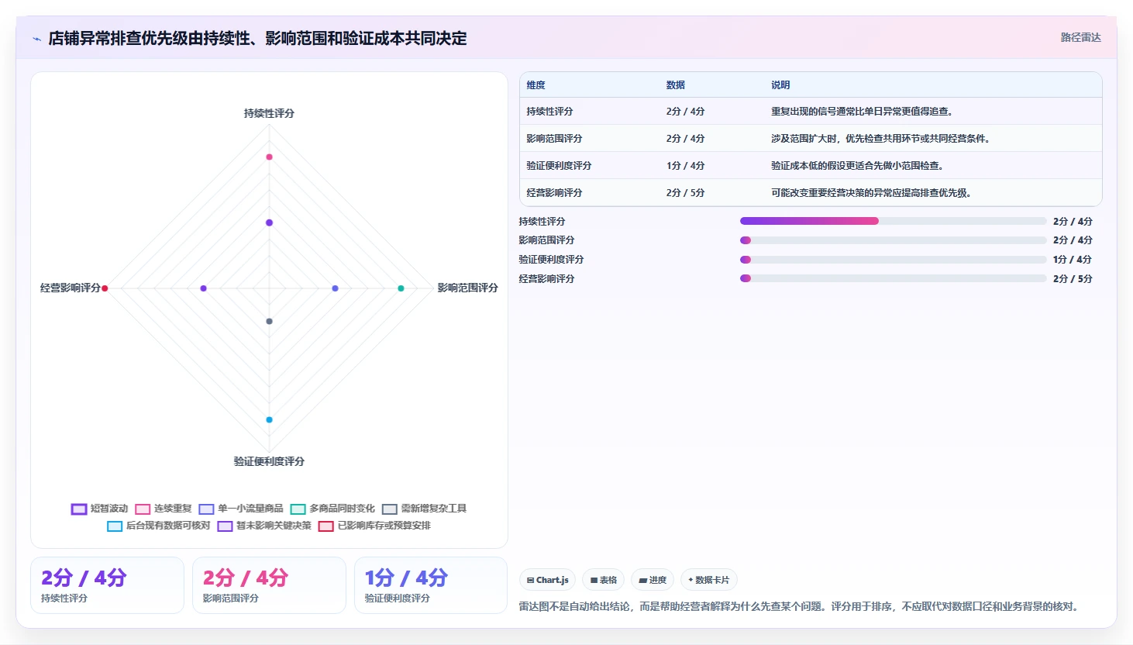
Task: Hide the 多商品同时变化 legend series
Action: pos(332,509)
